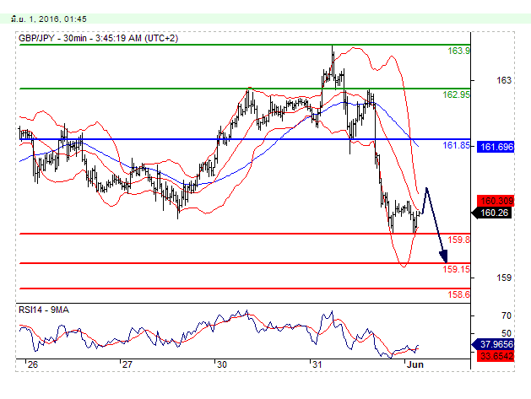Screen dimensions: 531x399
Task: Click the black current price tag 160.26
Action: [x=491, y=213]
